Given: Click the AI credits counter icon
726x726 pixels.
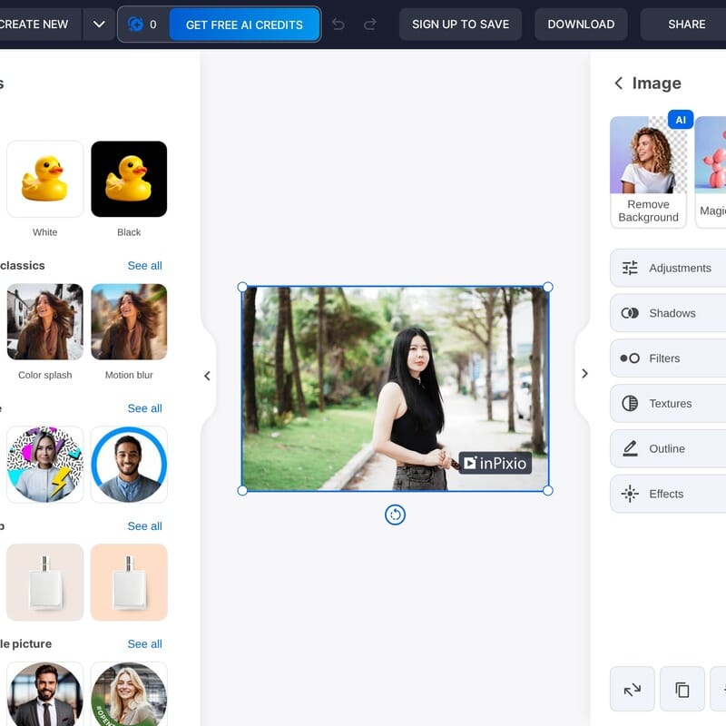Looking at the screenshot, I should click(x=136, y=25).
